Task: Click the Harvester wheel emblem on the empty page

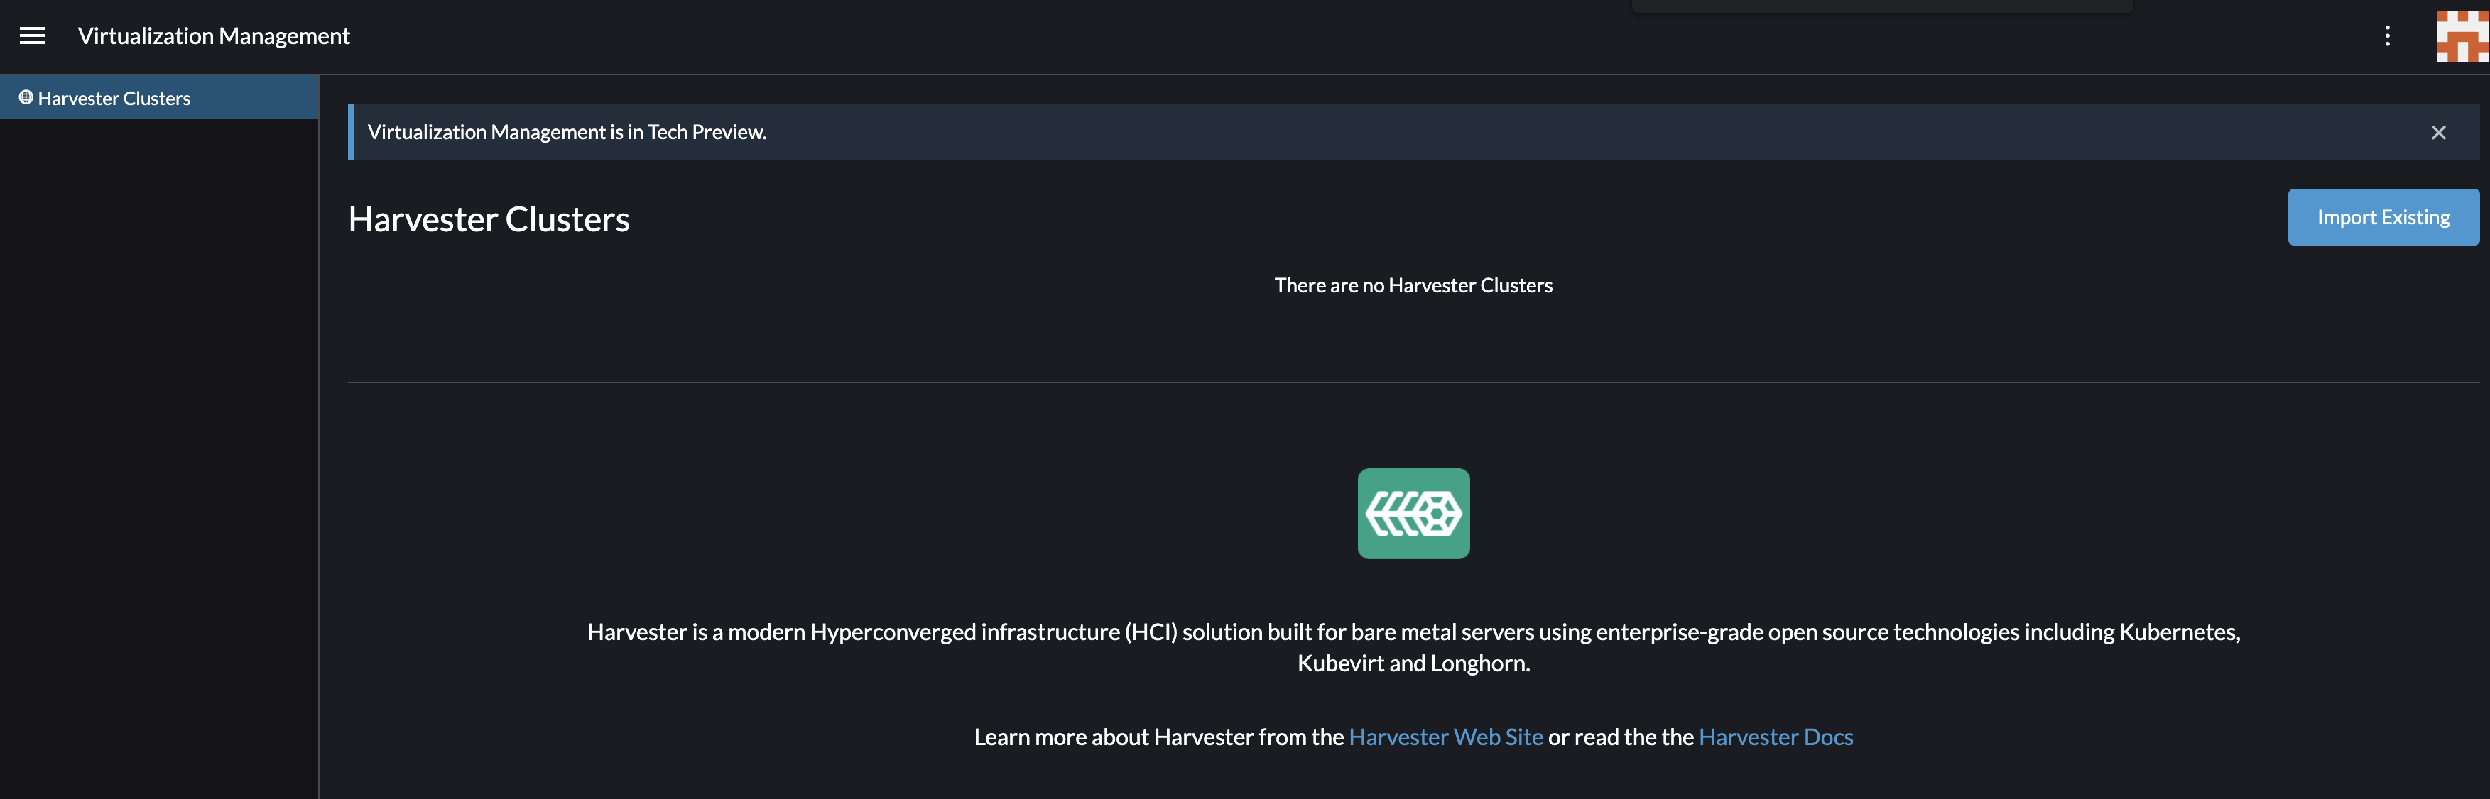Action: point(1413,513)
